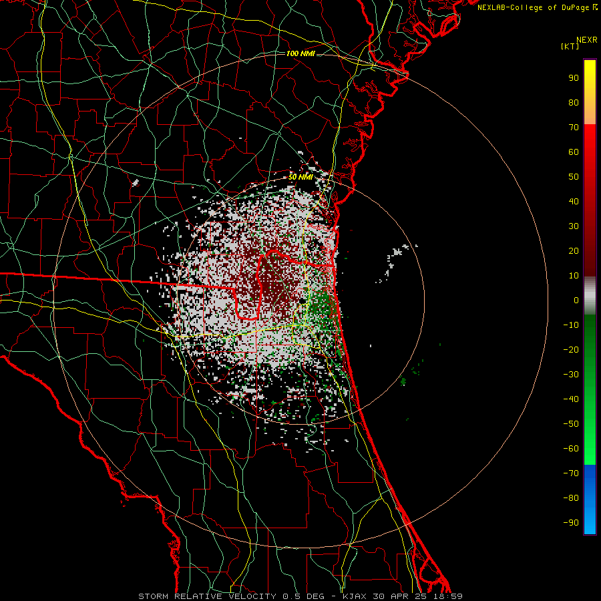Click the 100 NMI range ring label

point(300,53)
